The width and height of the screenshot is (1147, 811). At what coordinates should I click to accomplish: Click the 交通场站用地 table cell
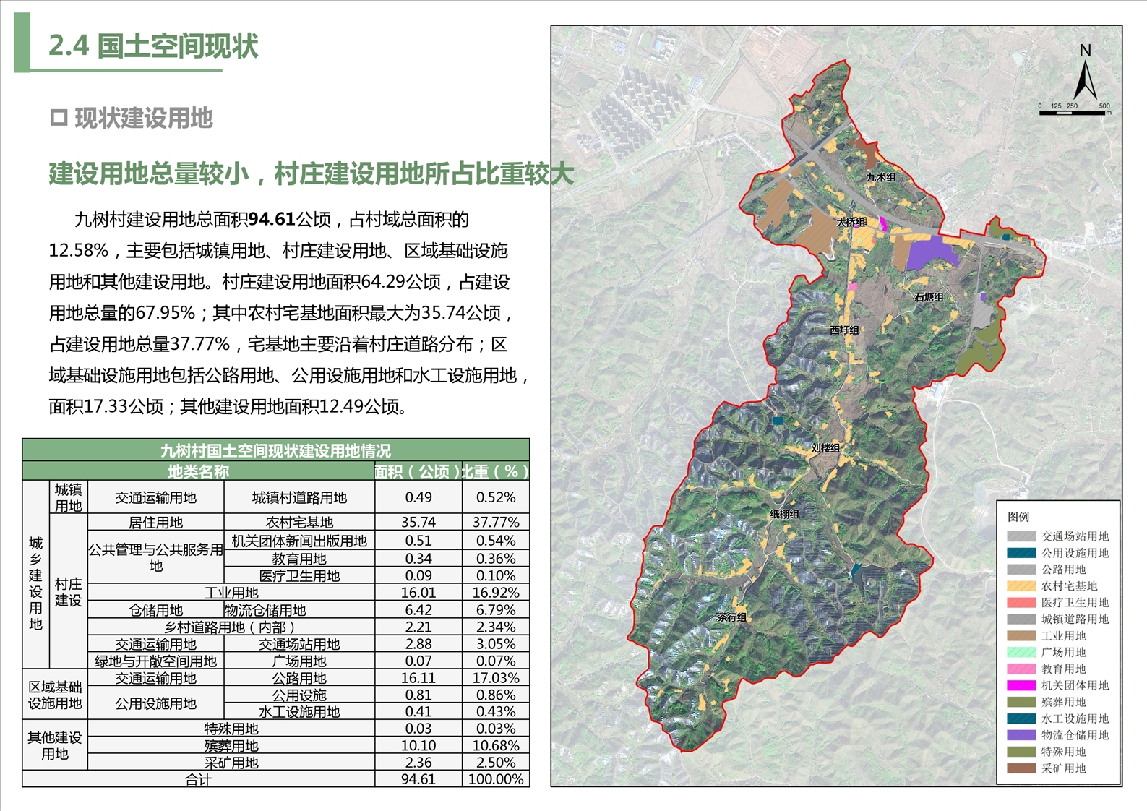(299, 644)
